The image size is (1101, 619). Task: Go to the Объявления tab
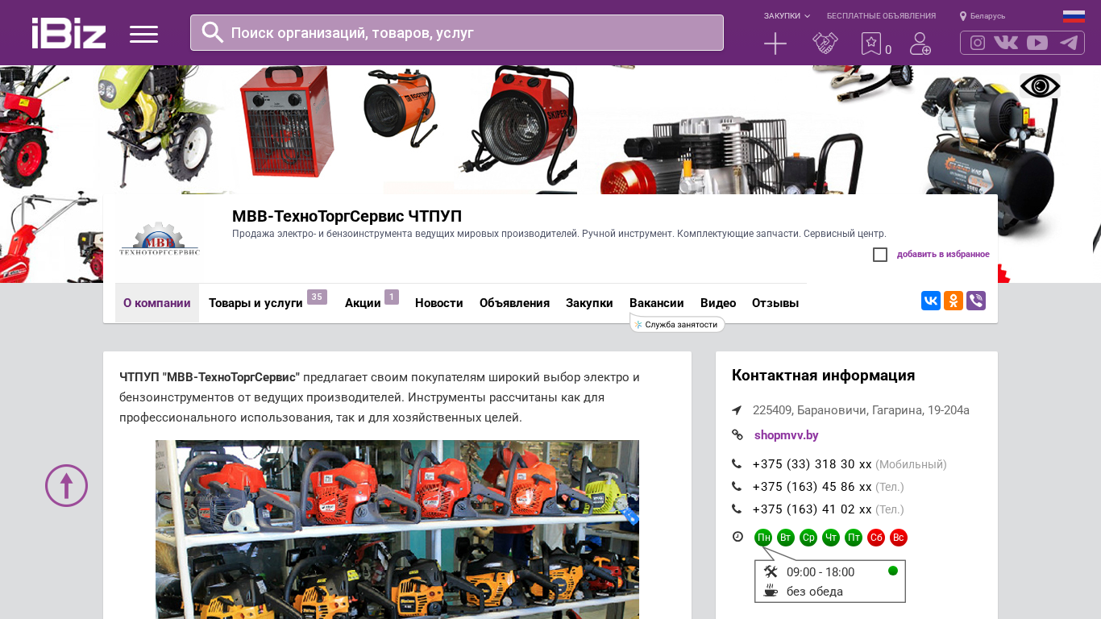[514, 303]
